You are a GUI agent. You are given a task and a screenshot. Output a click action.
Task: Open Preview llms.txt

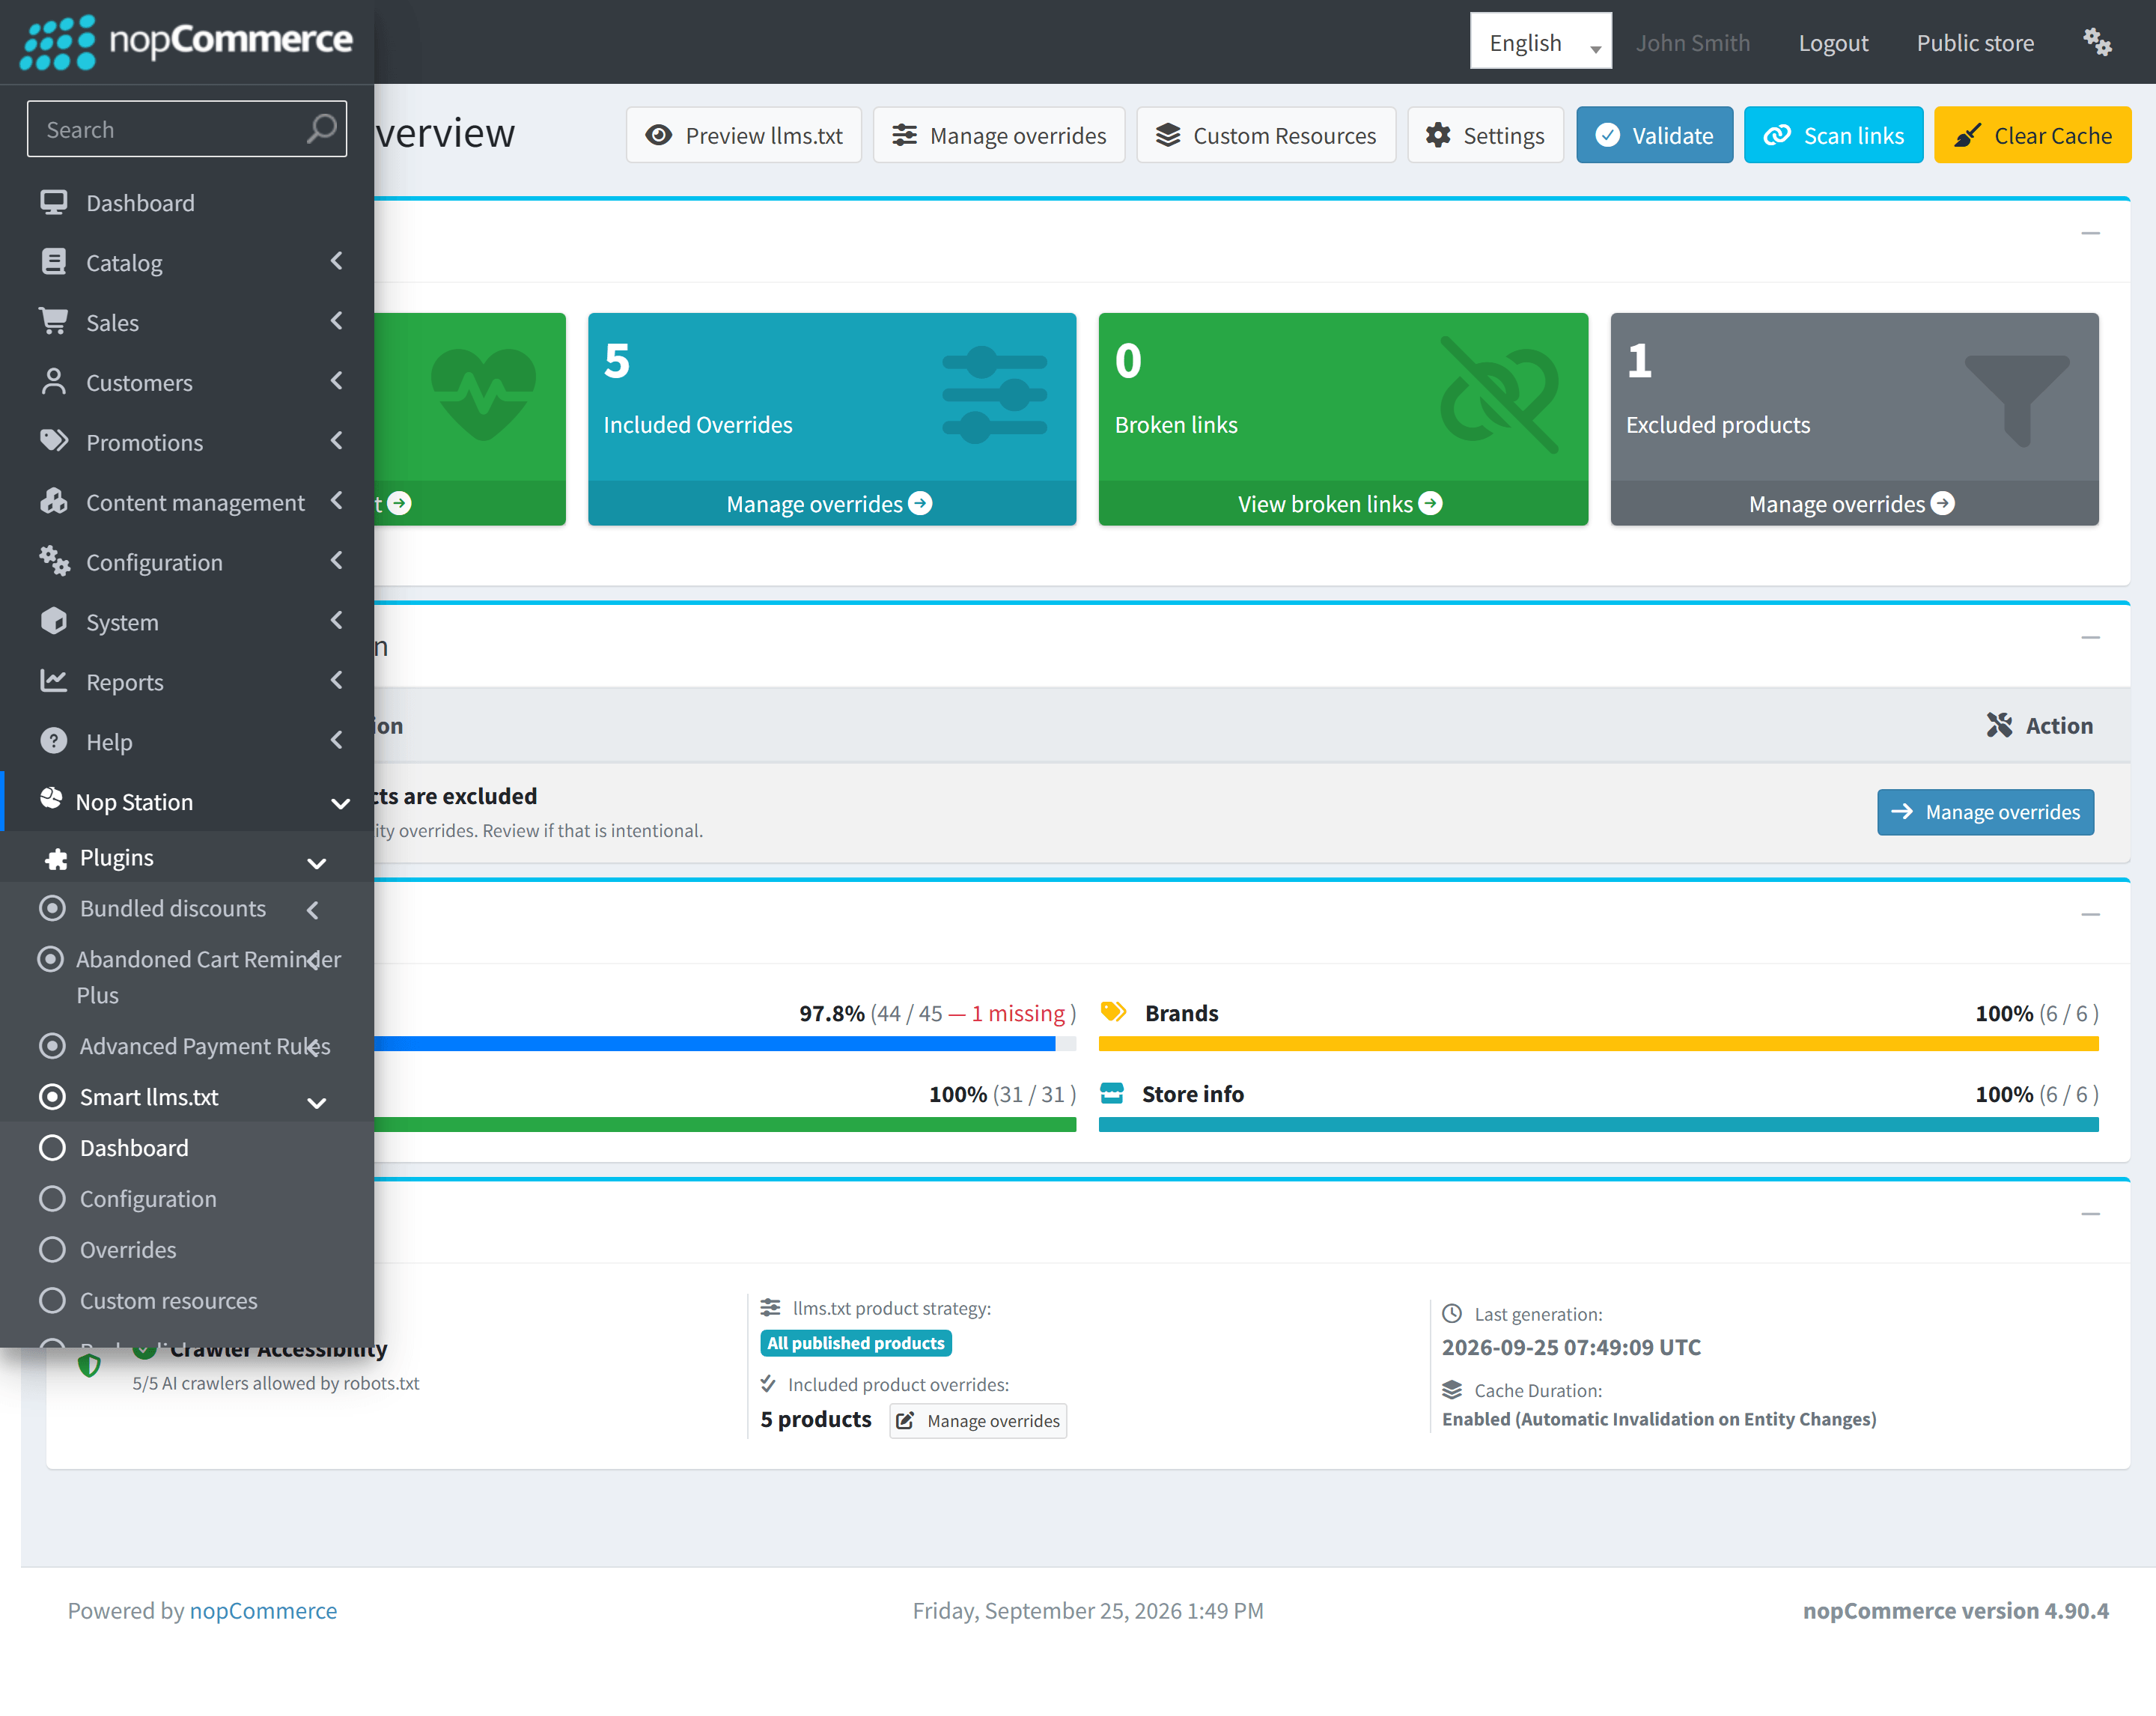[x=743, y=135]
